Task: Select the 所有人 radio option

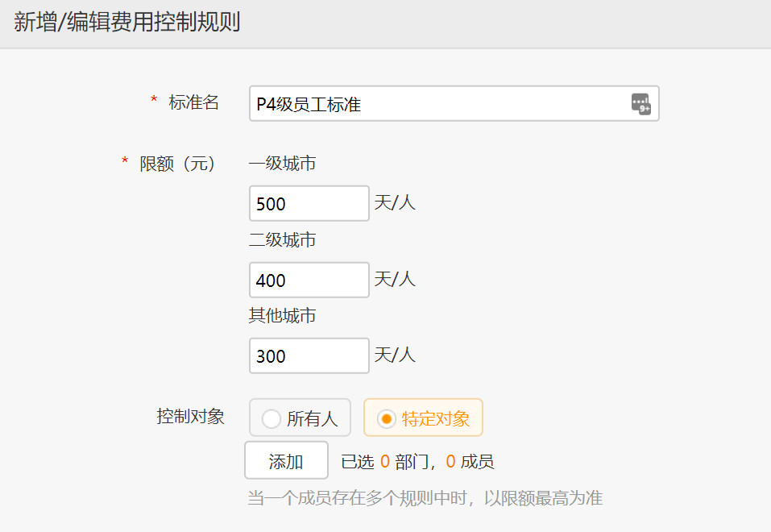Action: point(300,418)
